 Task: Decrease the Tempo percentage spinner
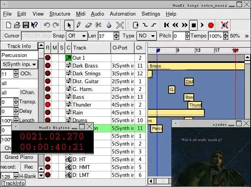click(226, 38)
